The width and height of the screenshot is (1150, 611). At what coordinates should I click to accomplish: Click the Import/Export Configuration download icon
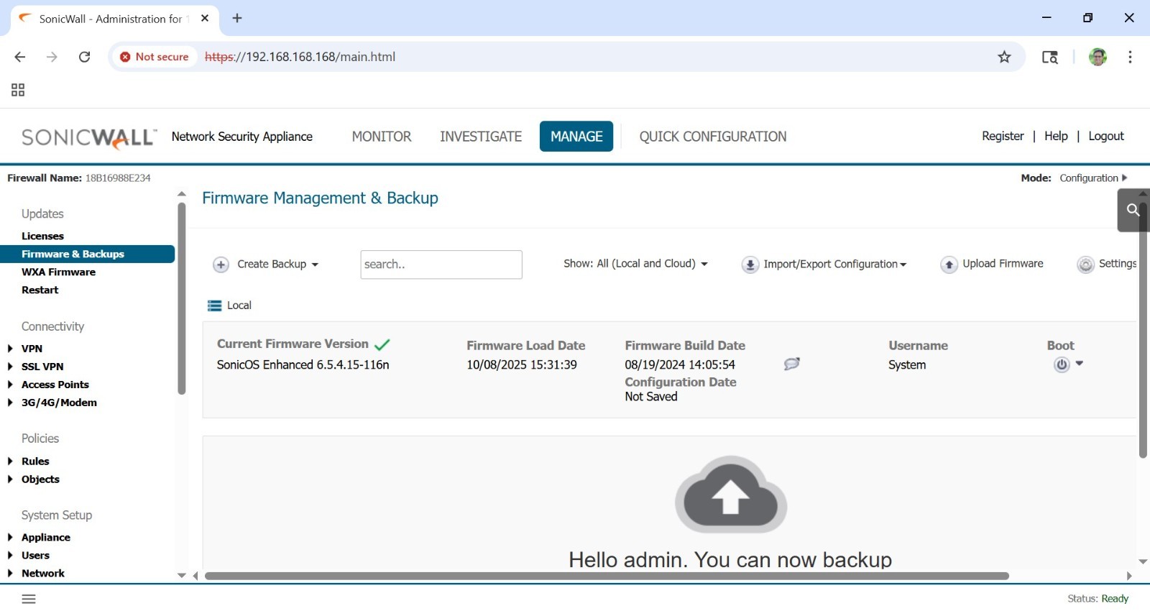(750, 265)
